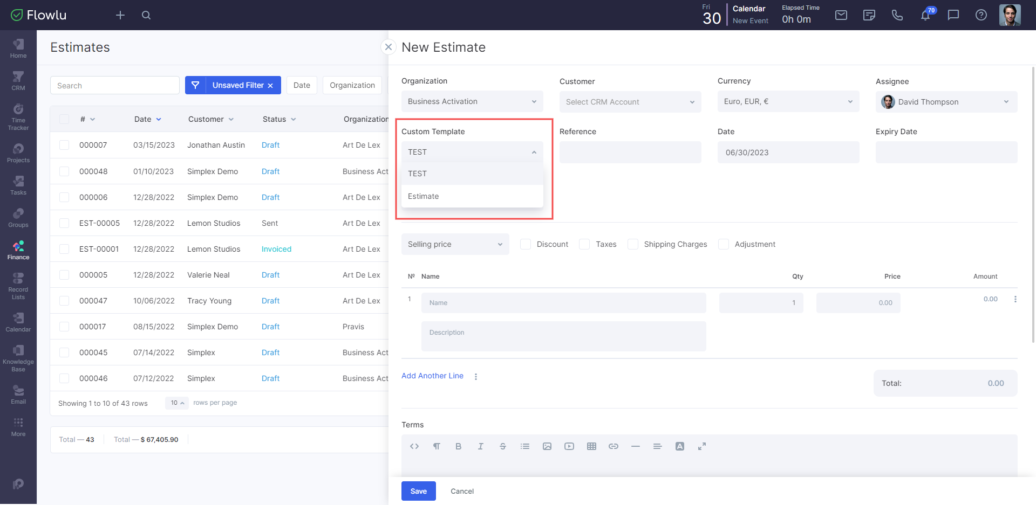Viewport: 1036px width, 505px height.
Task: Cancel the new estimate
Action: [462, 491]
